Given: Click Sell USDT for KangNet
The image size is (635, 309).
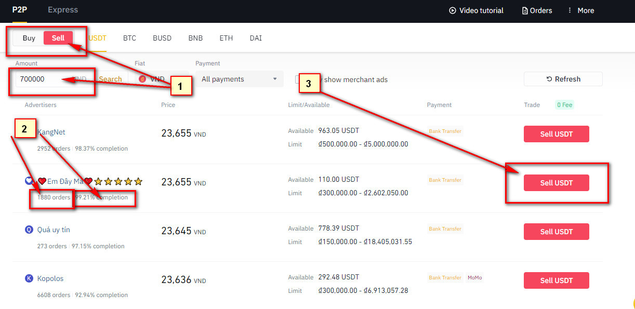Looking at the screenshot, I should pyautogui.click(x=556, y=134).
